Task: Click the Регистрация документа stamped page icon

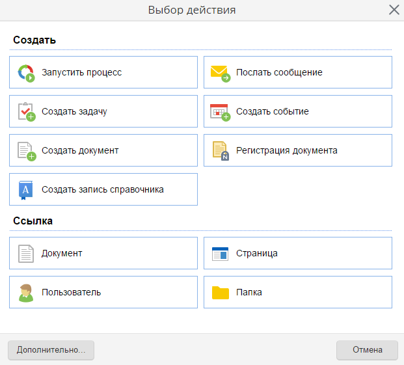Action: pos(221,151)
